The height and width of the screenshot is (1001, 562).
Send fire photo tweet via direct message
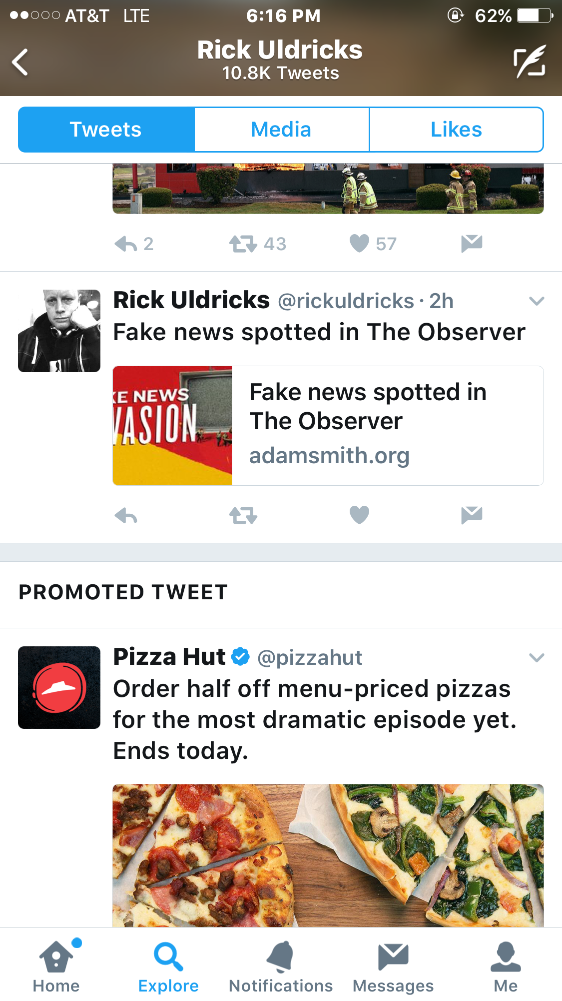[x=472, y=244]
